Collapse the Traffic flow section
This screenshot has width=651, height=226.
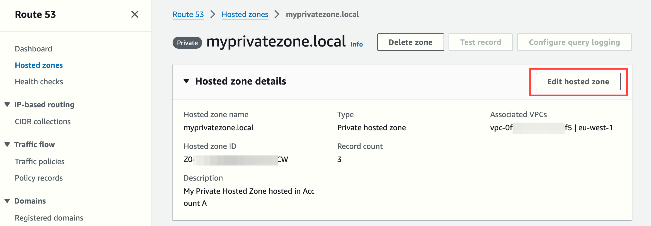click(7, 144)
